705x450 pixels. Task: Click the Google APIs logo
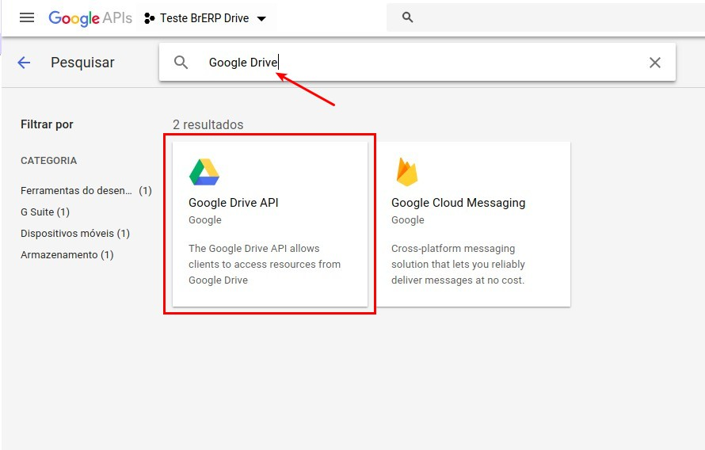click(x=90, y=17)
